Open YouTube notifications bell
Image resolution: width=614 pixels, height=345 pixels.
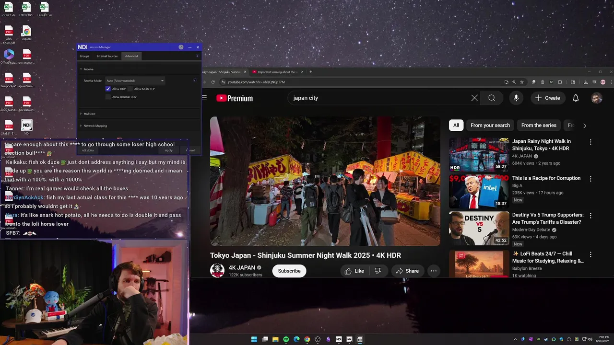576,98
